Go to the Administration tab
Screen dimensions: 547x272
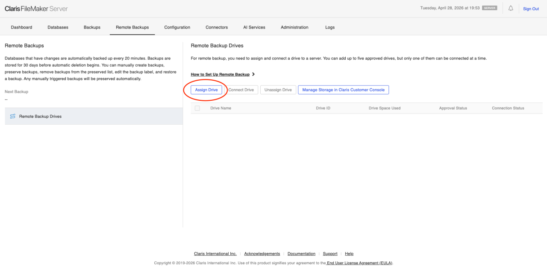[294, 27]
